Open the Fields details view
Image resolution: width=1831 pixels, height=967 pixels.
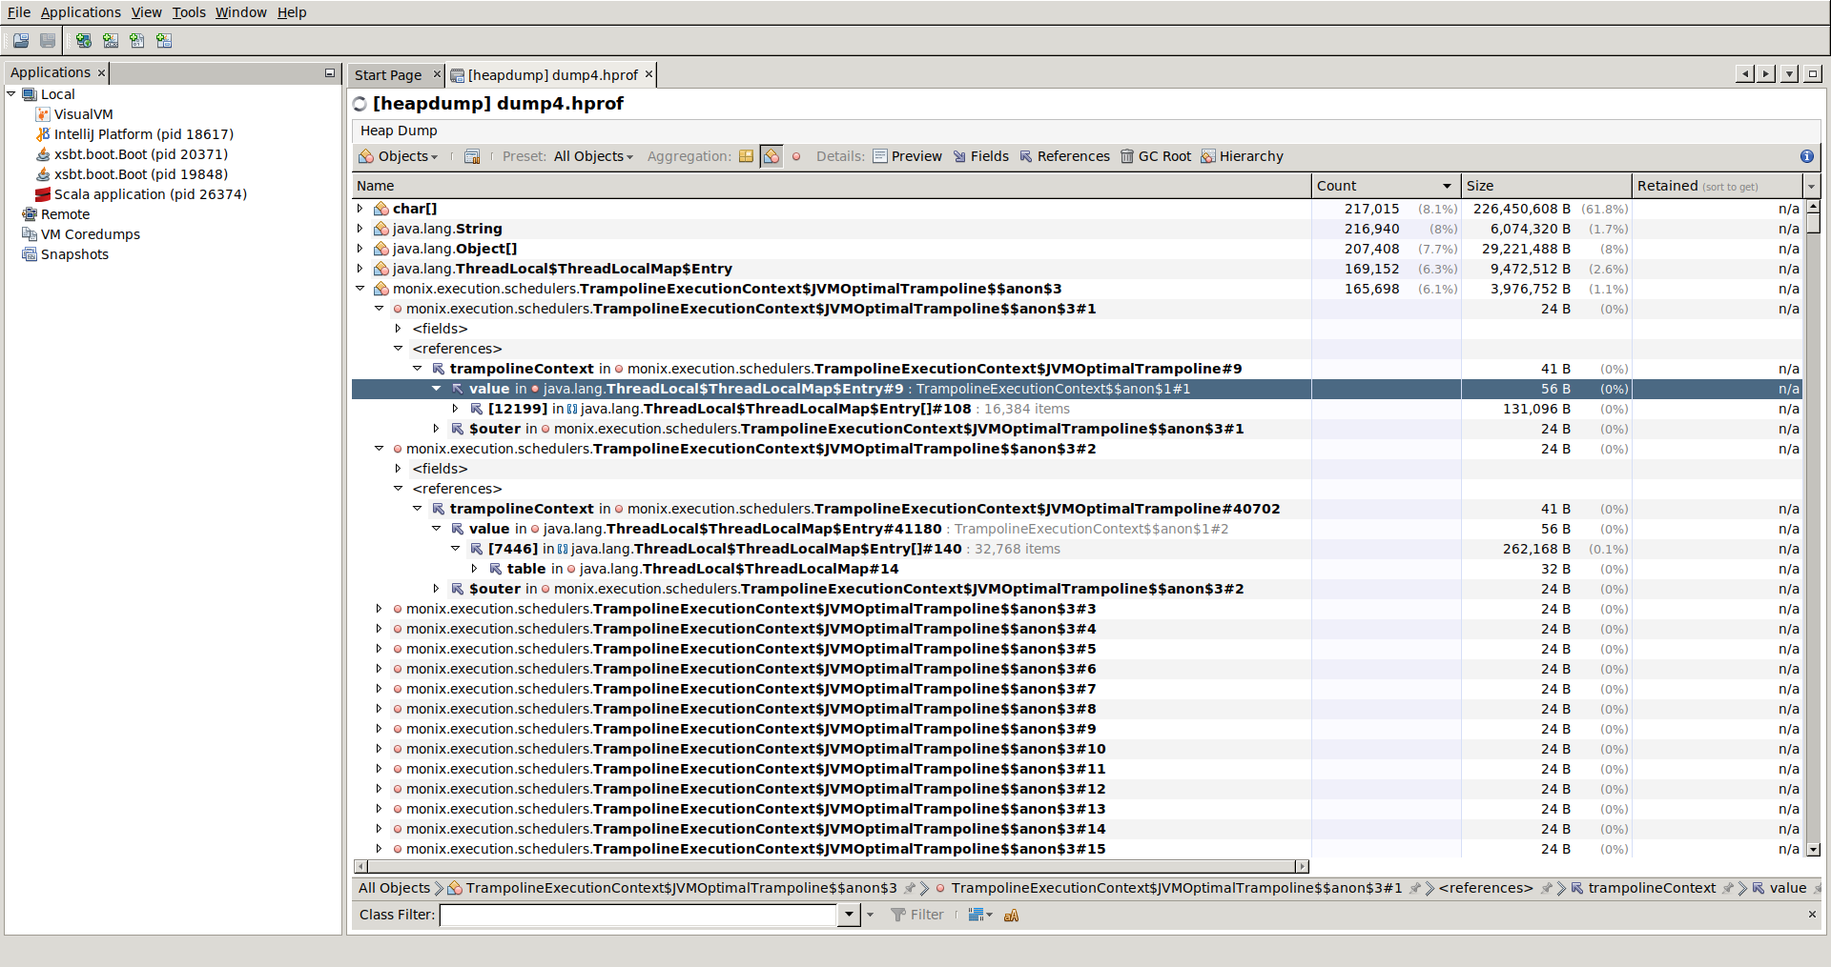pyautogui.click(x=980, y=156)
